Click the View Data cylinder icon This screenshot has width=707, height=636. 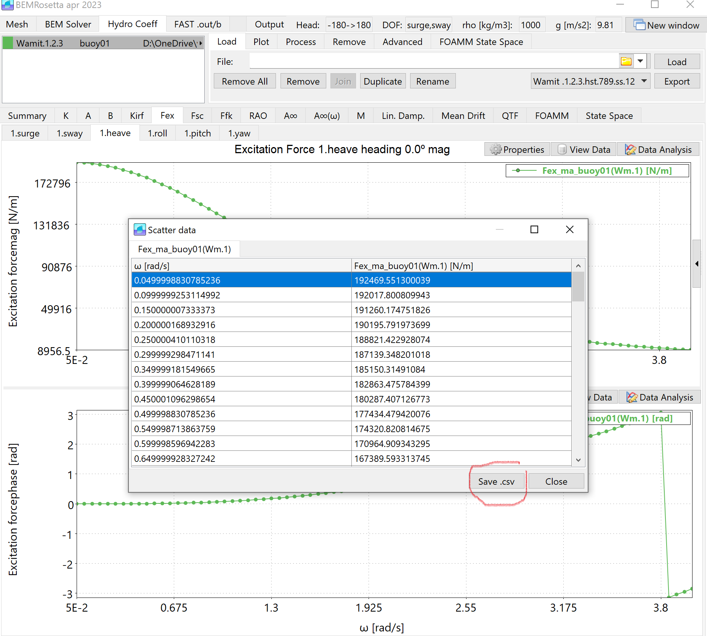(561, 149)
